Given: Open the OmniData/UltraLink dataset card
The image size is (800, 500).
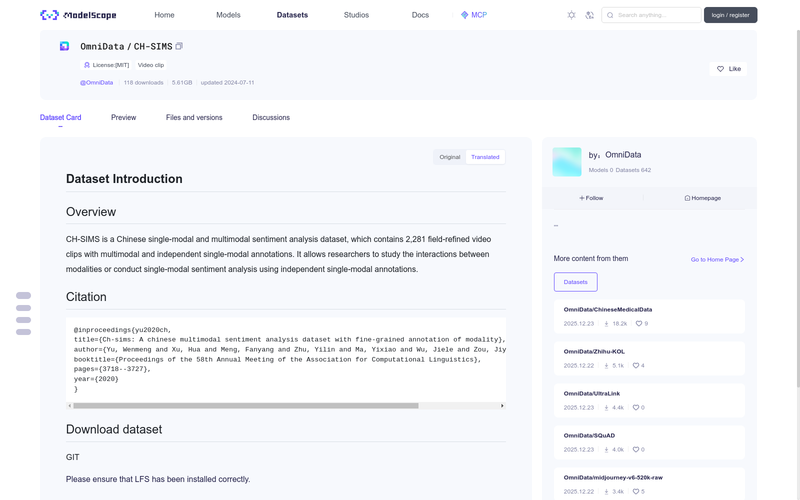Looking at the screenshot, I should point(649,400).
